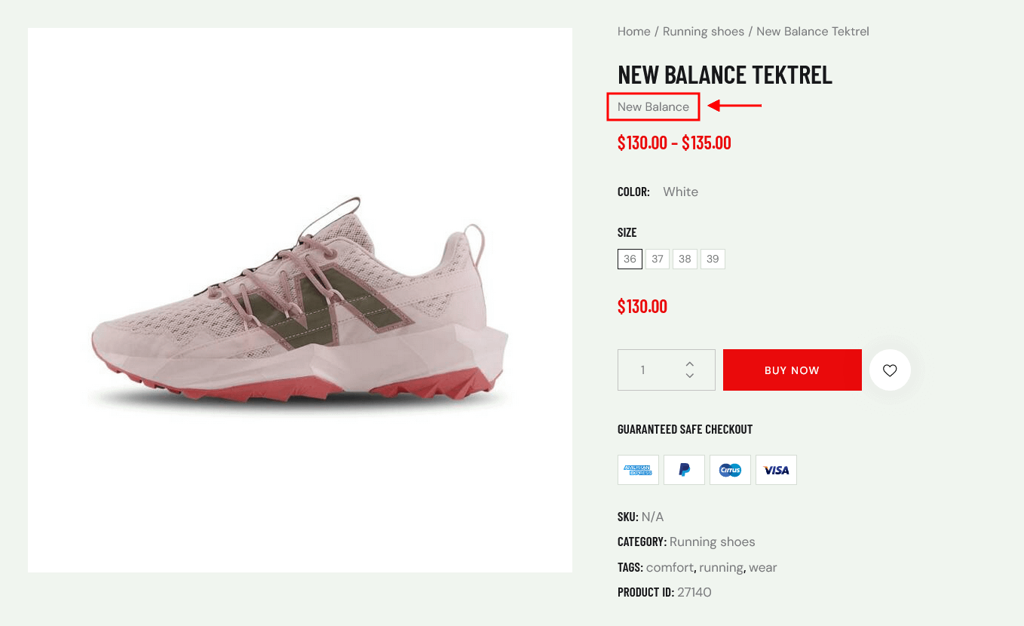Open Running shoes breadcrumb link
This screenshot has width=1024, height=626.
tap(704, 32)
